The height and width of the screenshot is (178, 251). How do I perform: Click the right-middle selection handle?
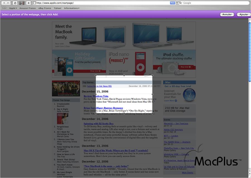point(152,94)
